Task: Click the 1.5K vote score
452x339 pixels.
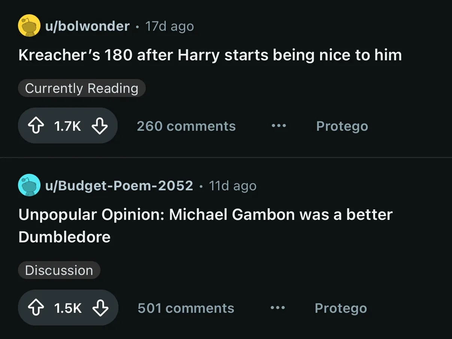Action: (68, 309)
